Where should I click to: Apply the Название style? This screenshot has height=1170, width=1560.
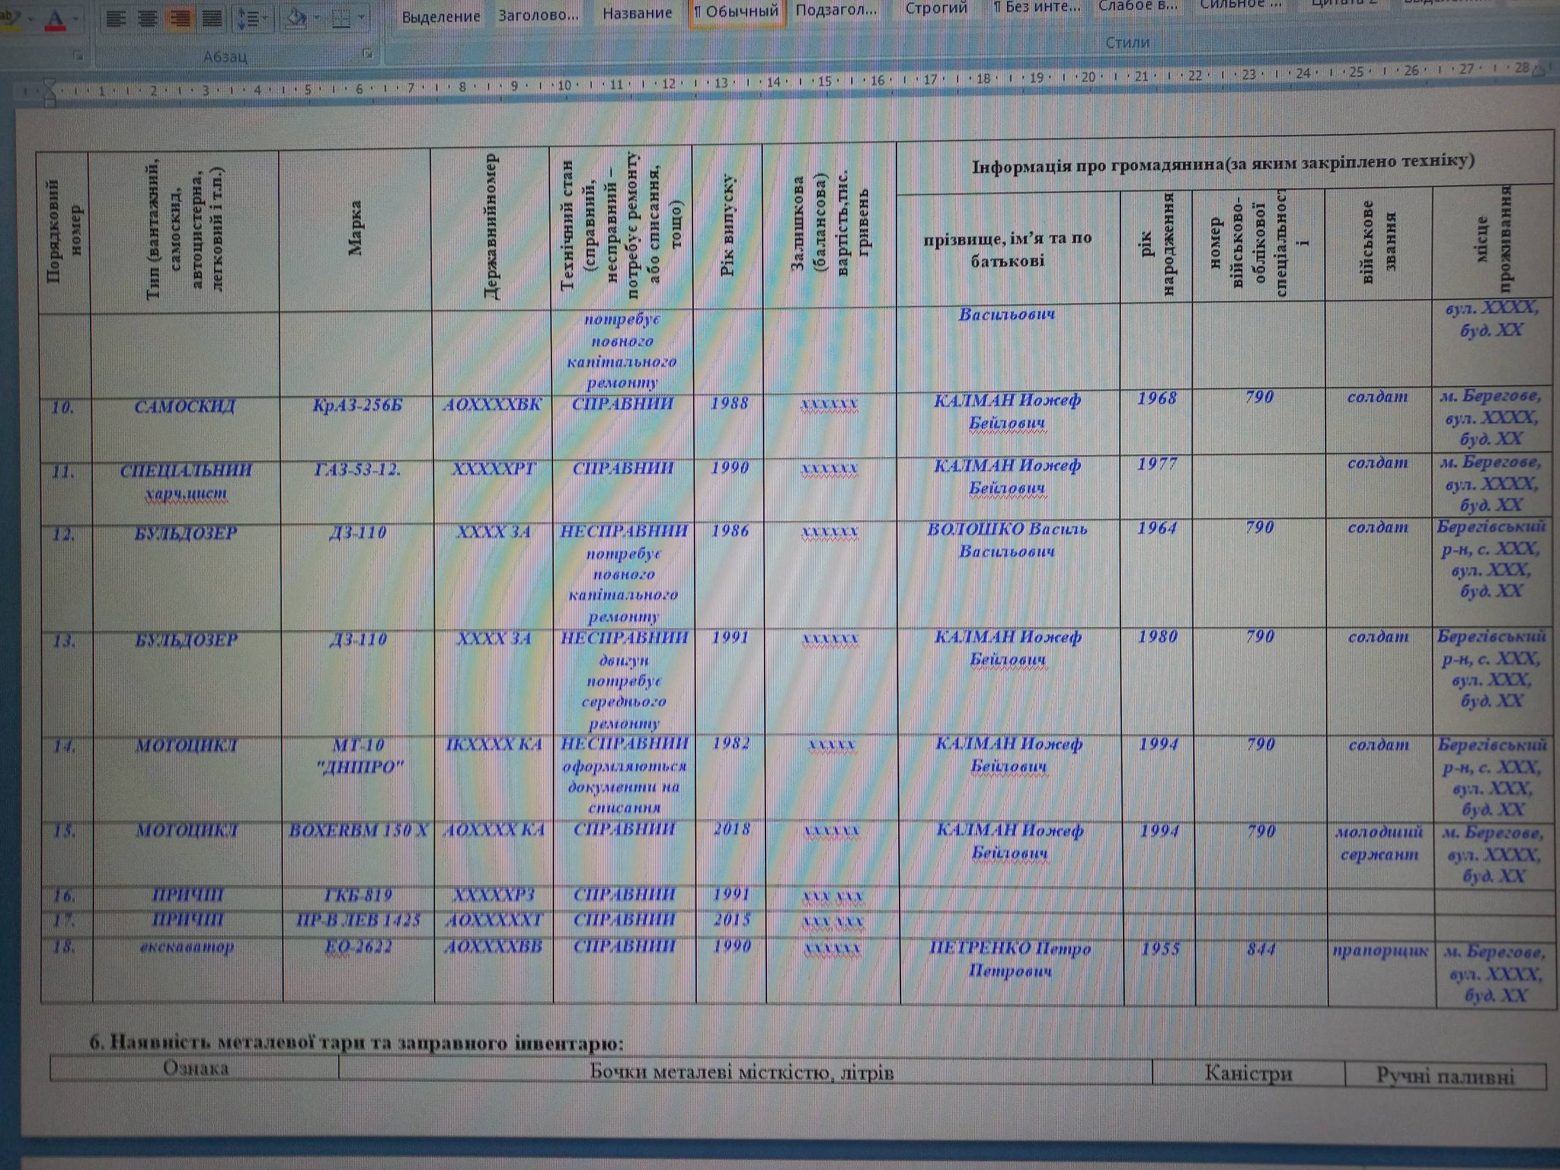point(637,13)
